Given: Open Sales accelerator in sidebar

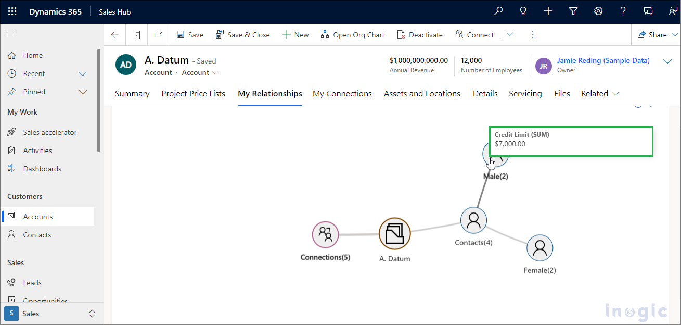Looking at the screenshot, I should pos(48,132).
